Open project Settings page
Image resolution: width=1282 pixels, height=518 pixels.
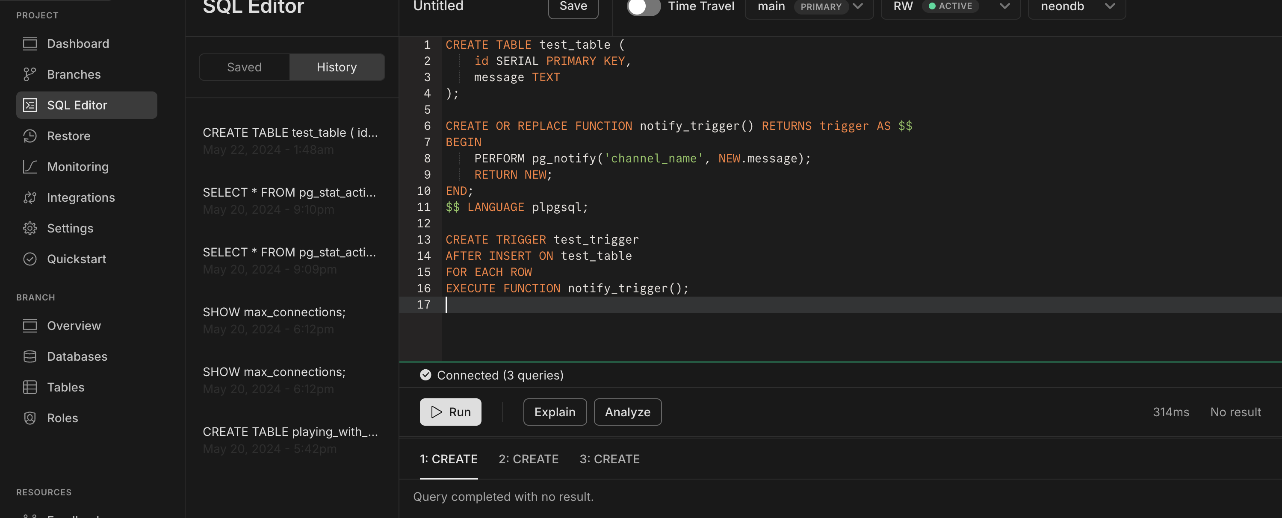(x=70, y=228)
